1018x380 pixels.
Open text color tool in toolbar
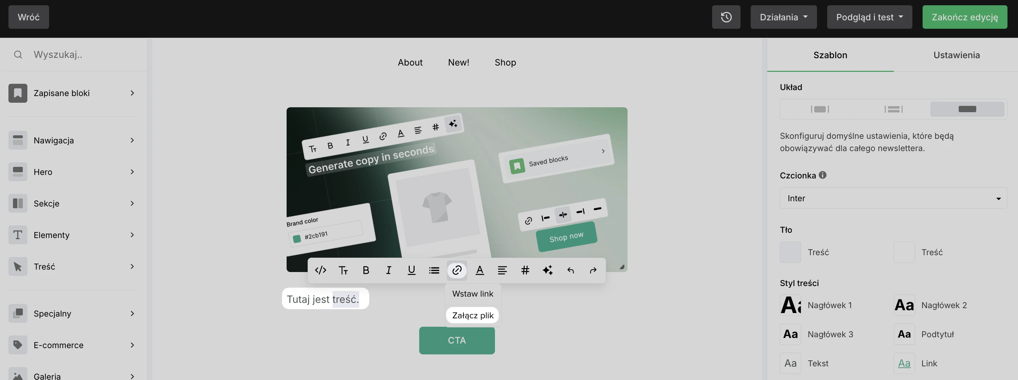pyautogui.click(x=480, y=270)
